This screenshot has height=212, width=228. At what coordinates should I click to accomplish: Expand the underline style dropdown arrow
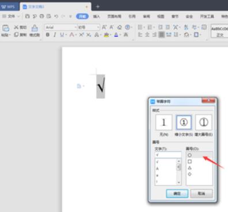click(x=66, y=35)
